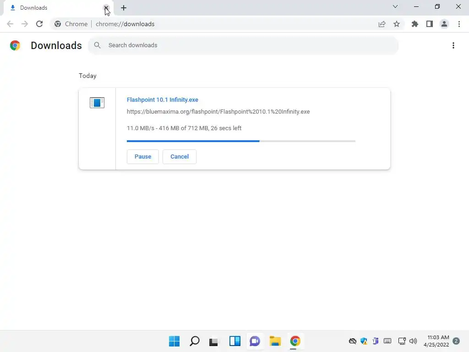Open Task View from the taskbar
This screenshot has height=352, width=469.
[x=213, y=341]
